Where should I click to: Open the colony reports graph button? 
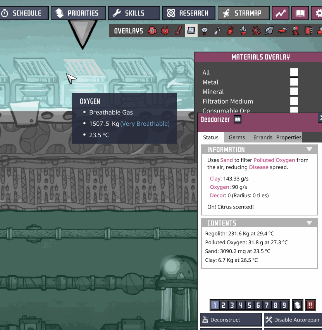pos(281,13)
